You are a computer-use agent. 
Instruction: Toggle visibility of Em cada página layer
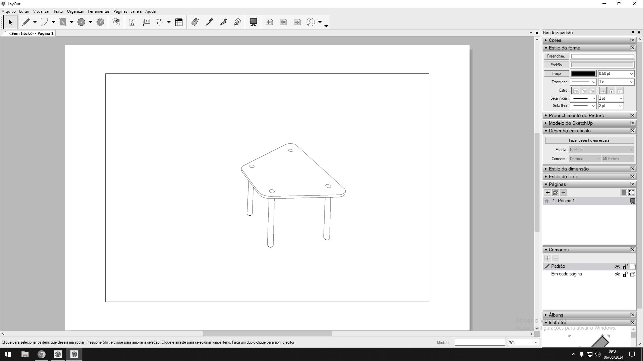click(x=617, y=274)
